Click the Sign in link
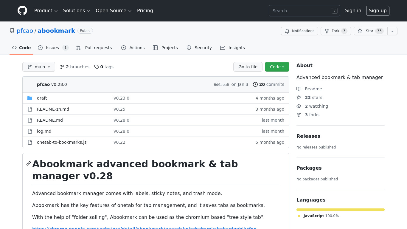The image size is (407, 229). coord(353,11)
